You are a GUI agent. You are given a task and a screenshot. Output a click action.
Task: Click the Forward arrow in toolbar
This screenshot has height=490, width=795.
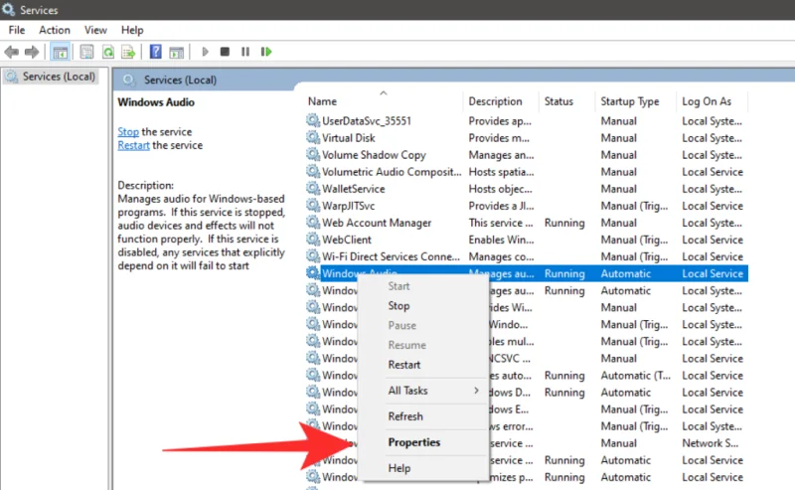32,52
